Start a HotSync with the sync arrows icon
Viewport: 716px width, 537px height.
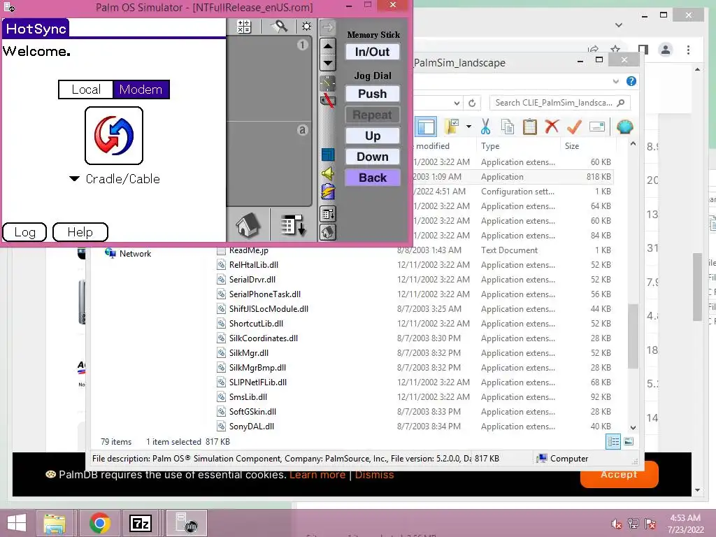[114, 136]
